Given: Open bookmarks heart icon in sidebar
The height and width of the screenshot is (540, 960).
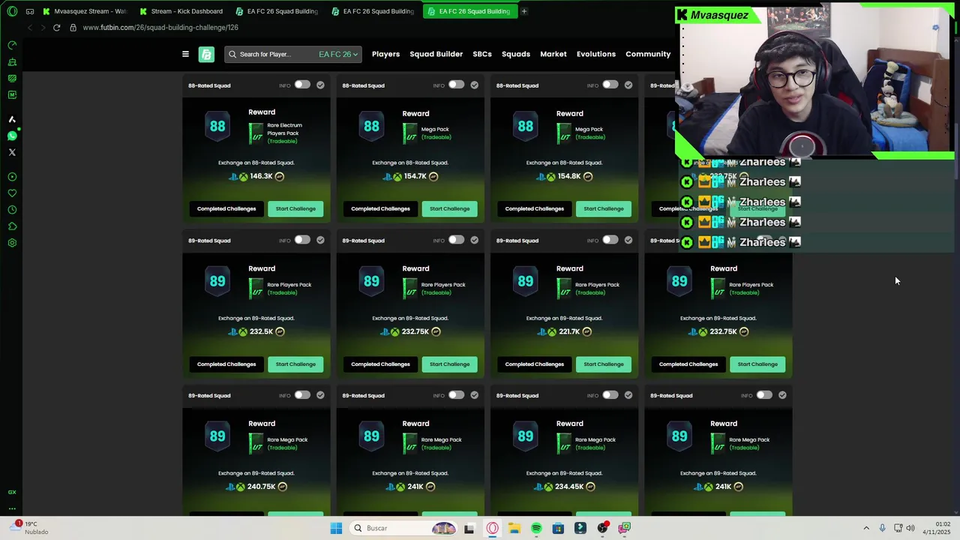Looking at the screenshot, I should point(12,193).
